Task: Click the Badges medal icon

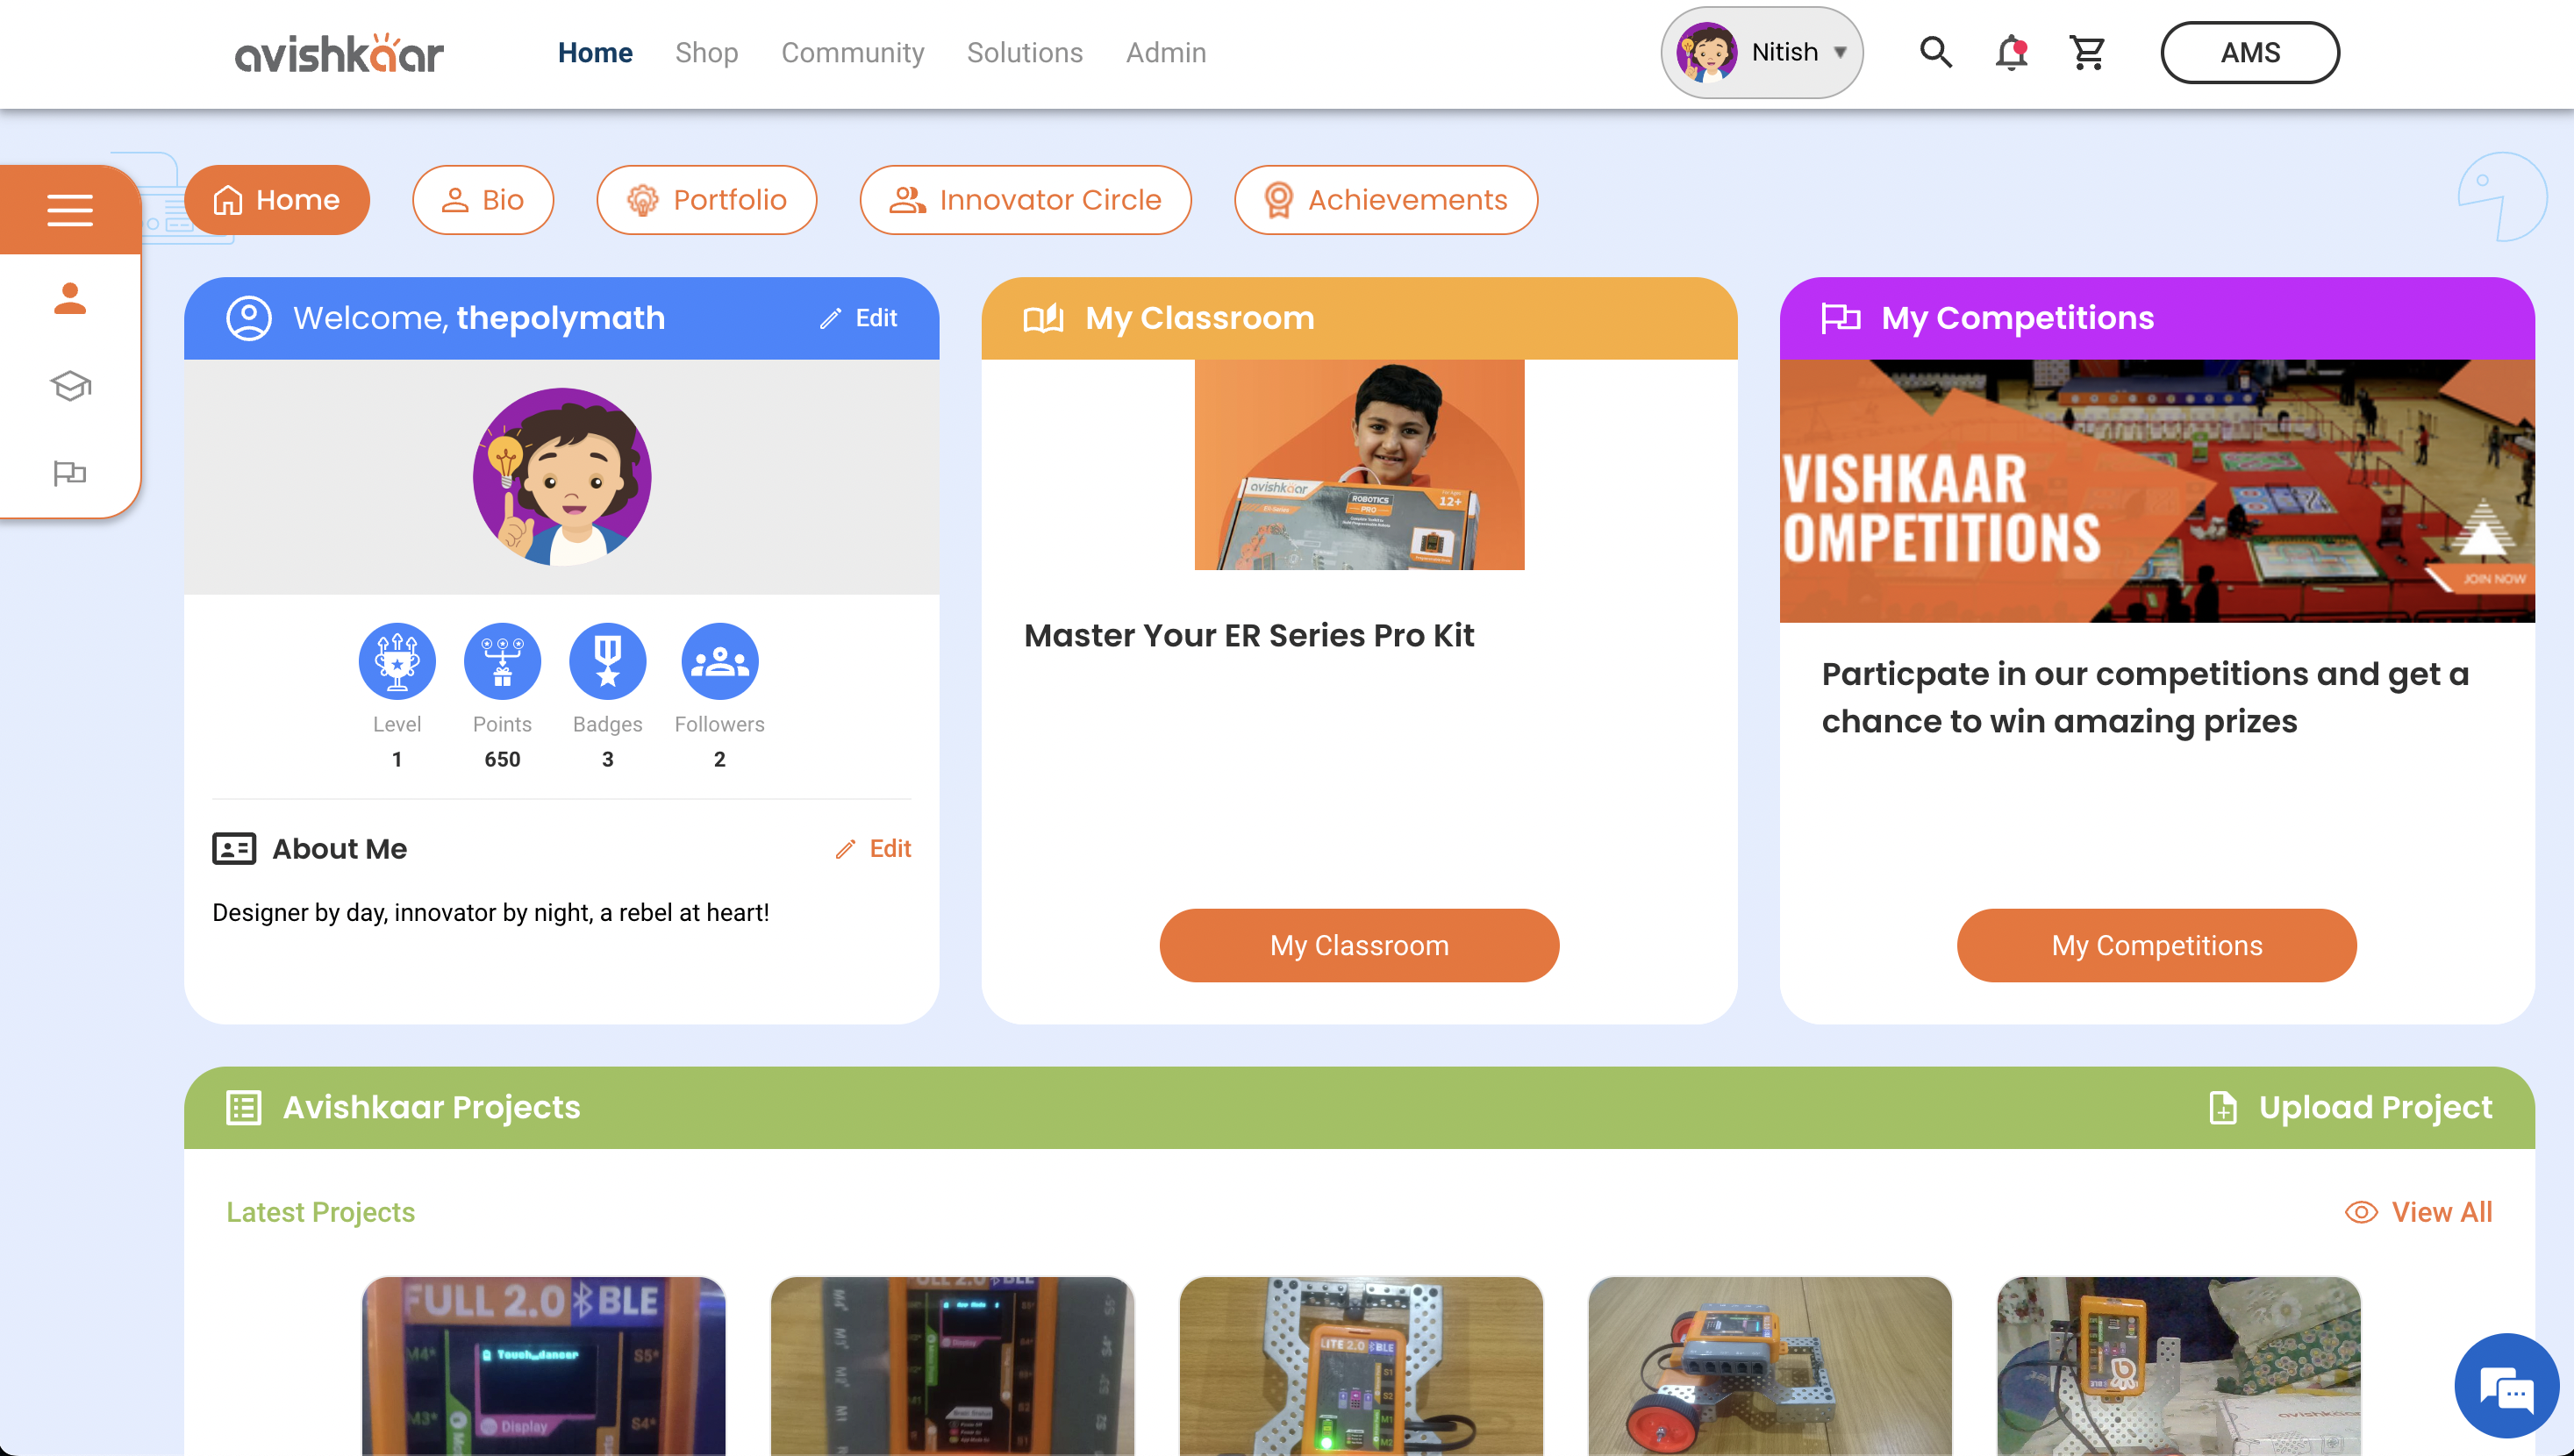Action: click(x=607, y=661)
